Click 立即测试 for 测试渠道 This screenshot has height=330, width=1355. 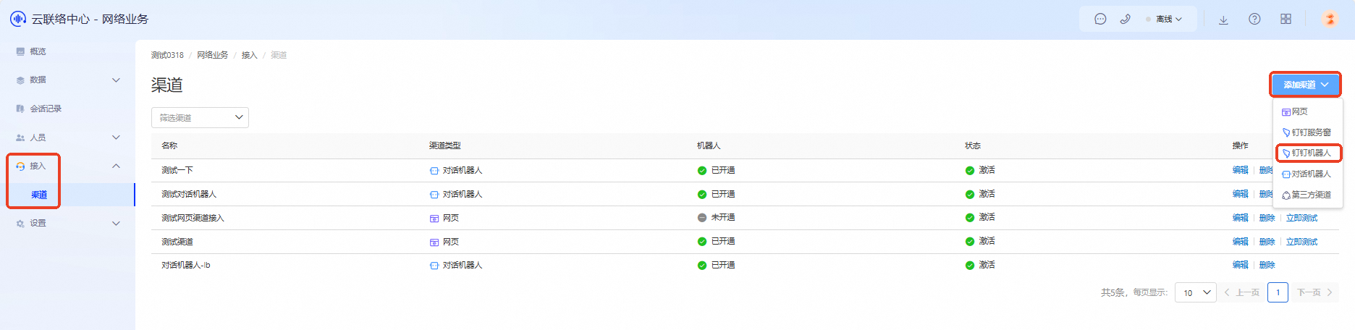(x=1302, y=242)
